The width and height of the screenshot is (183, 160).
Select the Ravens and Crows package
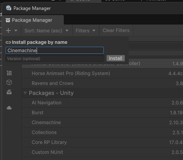pos(102,83)
